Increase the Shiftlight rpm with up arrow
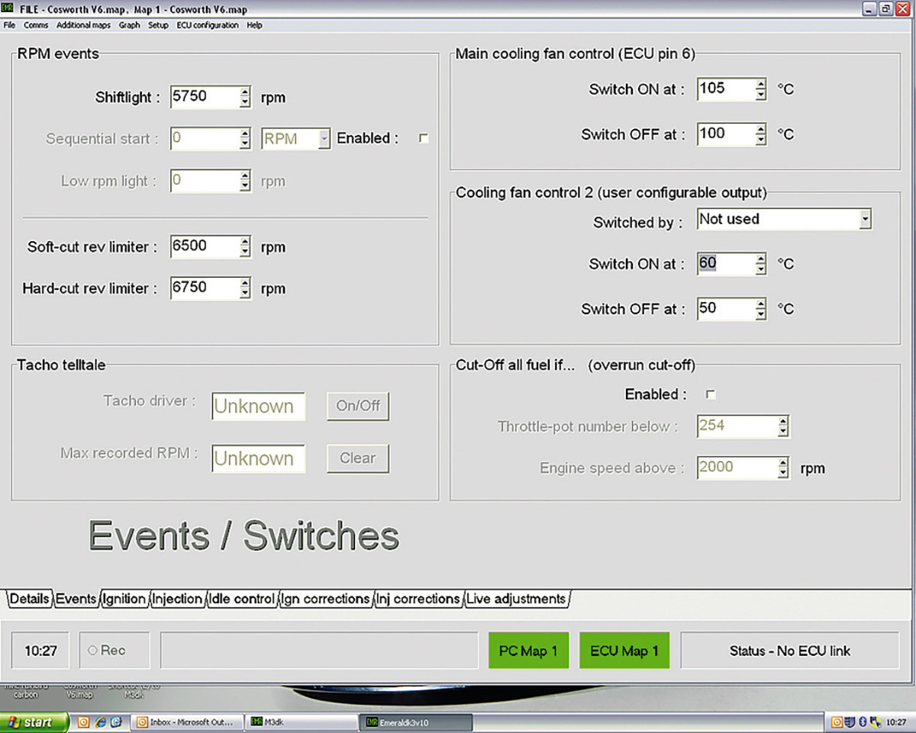The width and height of the screenshot is (916, 733). pos(244,92)
